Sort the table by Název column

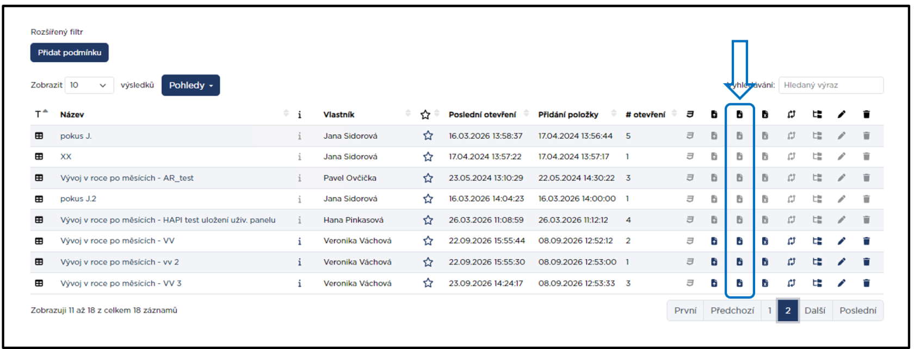click(x=72, y=114)
